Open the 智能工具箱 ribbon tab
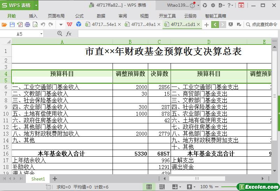This screenshot has width=280, height=191. [x=216, y=16]
